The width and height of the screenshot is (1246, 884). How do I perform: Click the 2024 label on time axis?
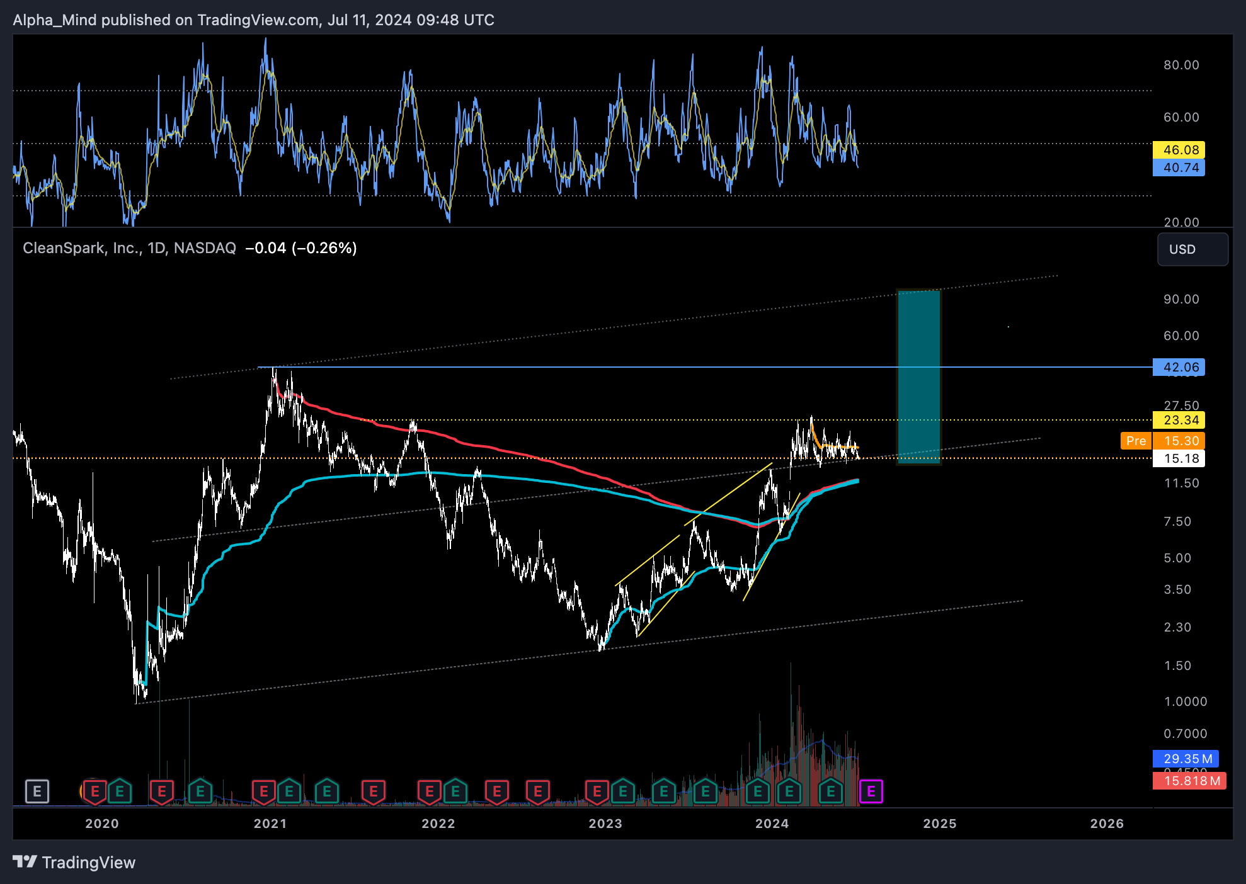[x=772, y=824]
